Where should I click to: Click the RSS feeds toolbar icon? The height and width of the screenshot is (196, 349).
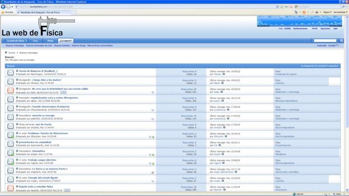[x=304, y=13]
